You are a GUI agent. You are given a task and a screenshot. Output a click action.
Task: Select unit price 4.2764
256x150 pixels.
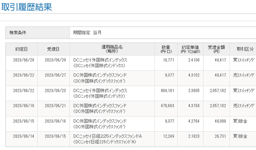[x=194, y=121]
